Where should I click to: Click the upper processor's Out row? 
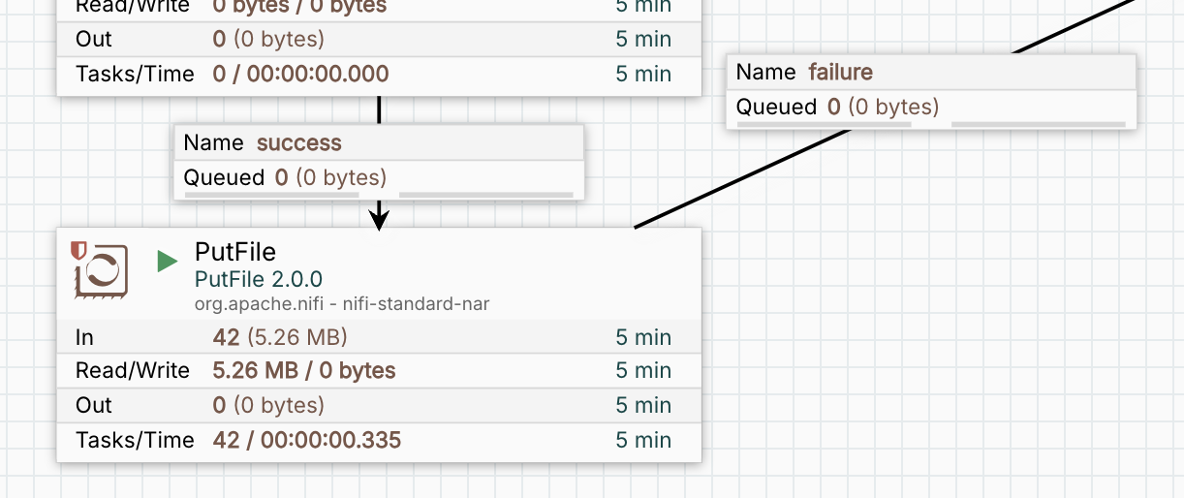[378, 39]
